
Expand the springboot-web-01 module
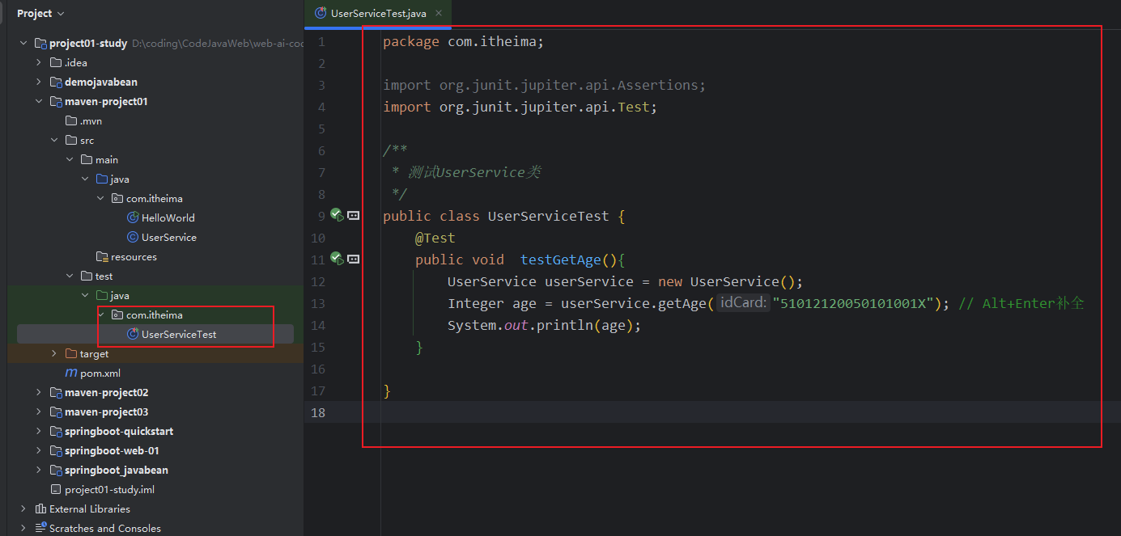[x=39, y=450]
